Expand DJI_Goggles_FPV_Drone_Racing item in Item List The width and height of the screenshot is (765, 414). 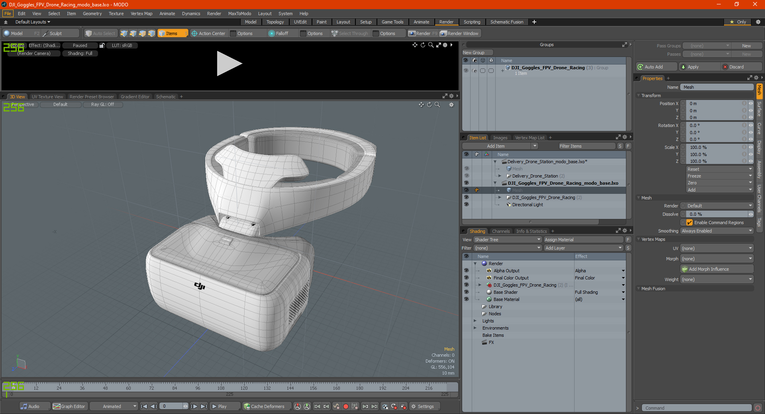click(500, 197)
